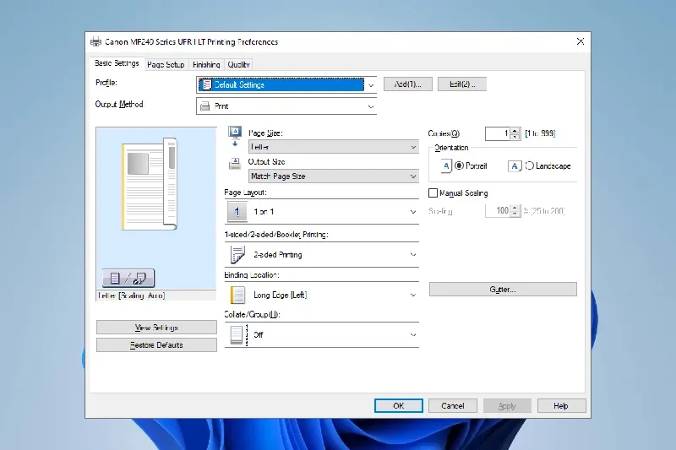Decrease copies with the spinner down arrow

(x=515, y=137)
